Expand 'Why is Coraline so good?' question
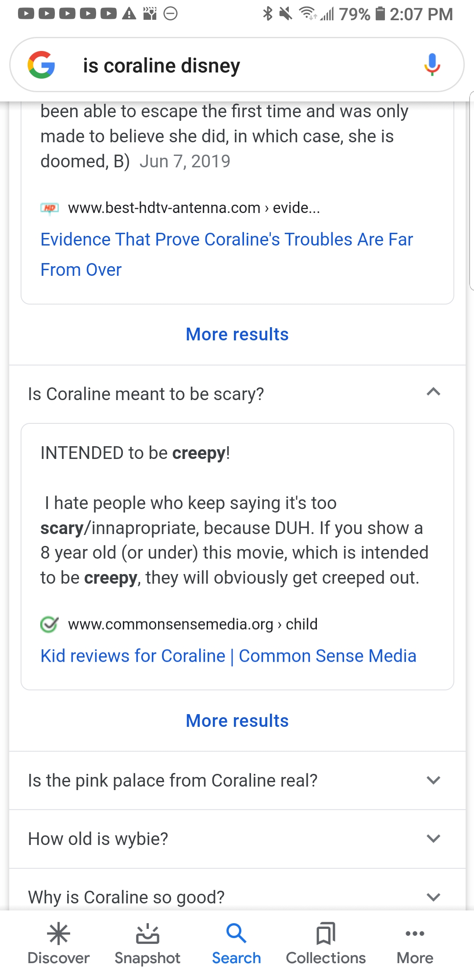 pos(434,897)
